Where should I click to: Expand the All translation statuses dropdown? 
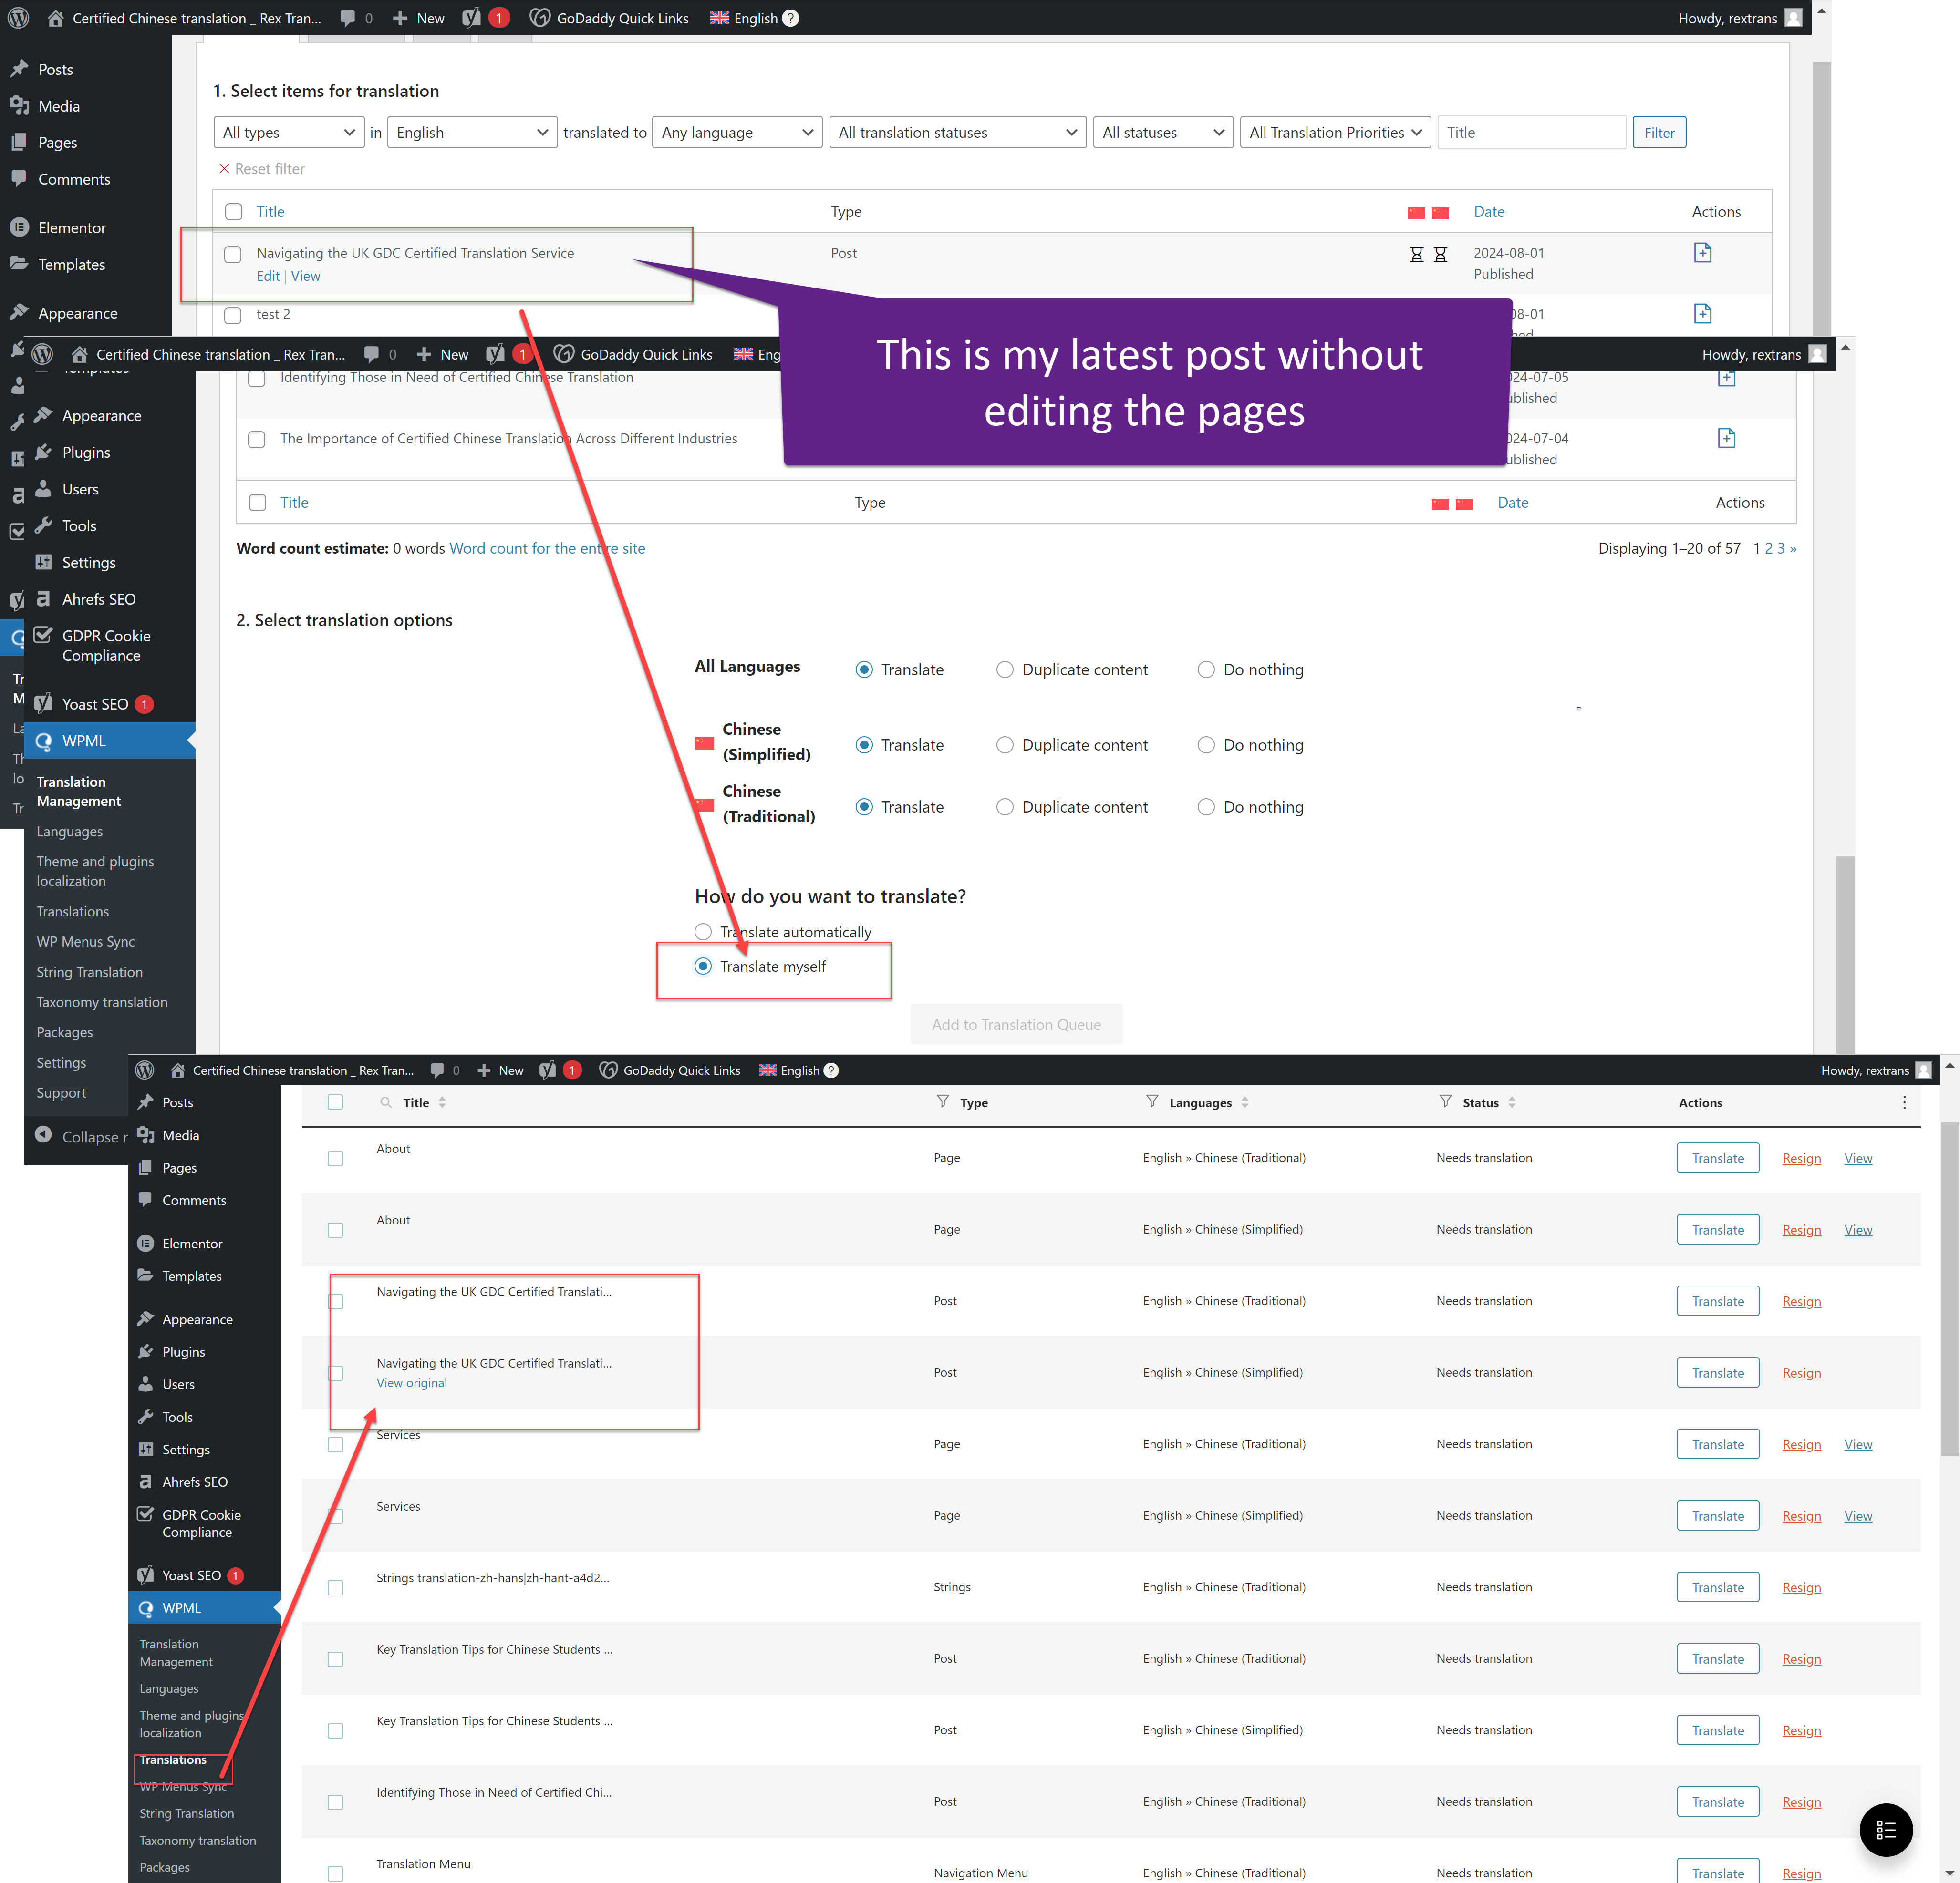(x=957, y=132)
